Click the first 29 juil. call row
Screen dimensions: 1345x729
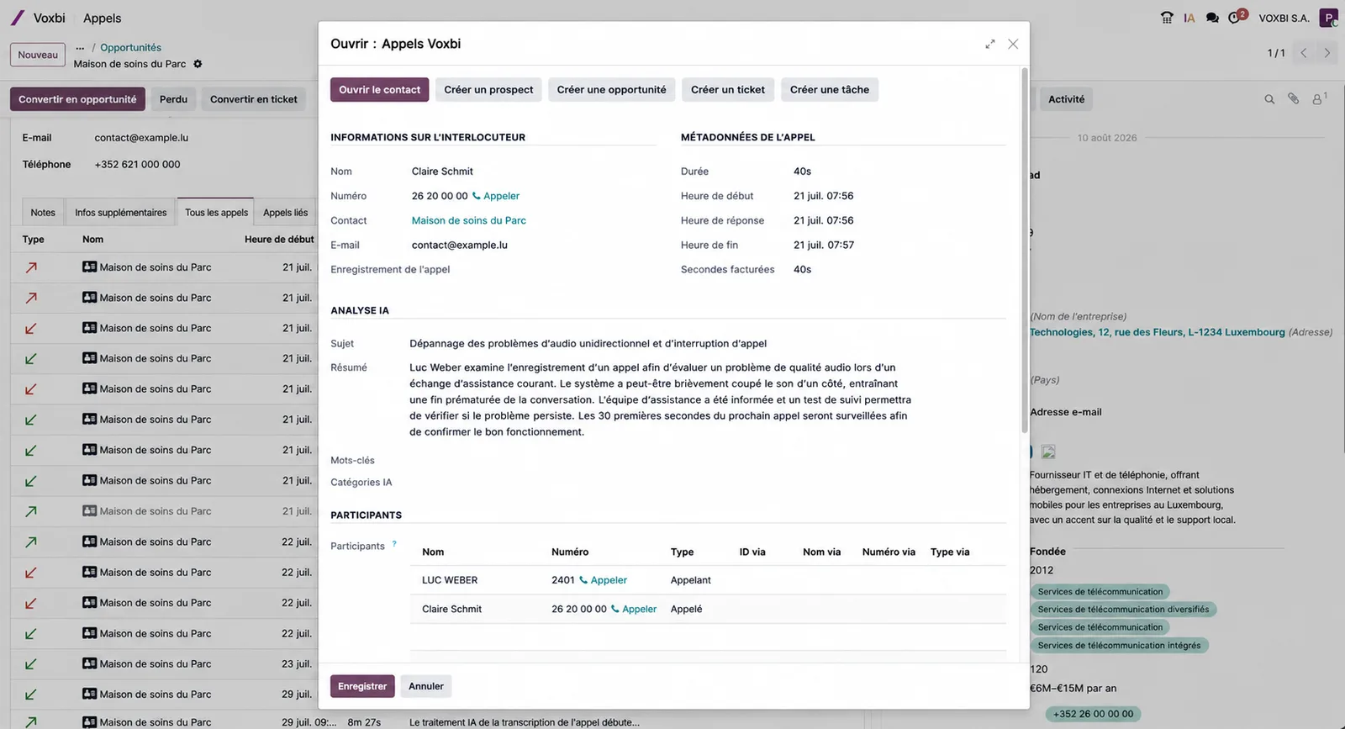164,695
